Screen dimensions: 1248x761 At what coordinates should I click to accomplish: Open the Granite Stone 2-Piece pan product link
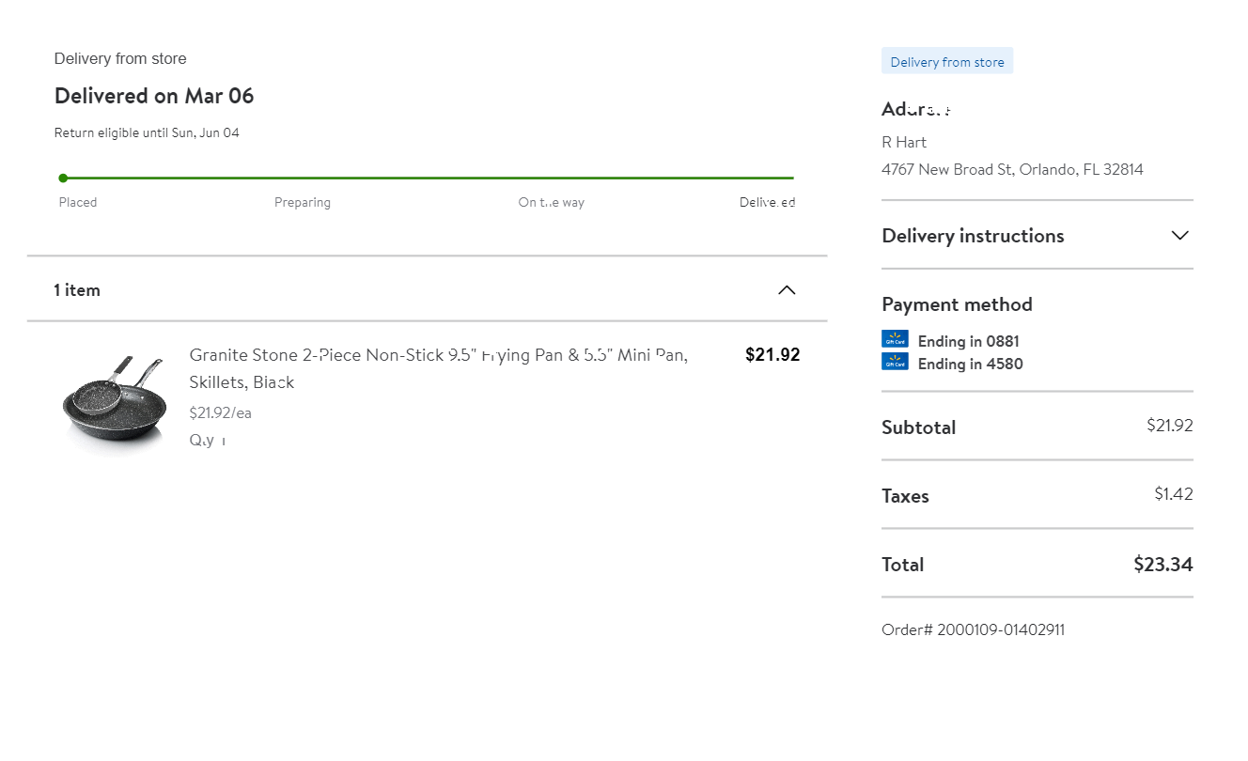(438, 356)
